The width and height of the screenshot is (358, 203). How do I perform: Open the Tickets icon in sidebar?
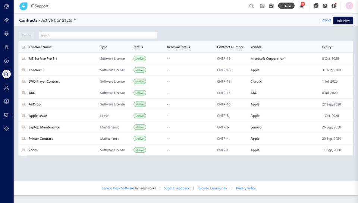[x=7, y=20]
